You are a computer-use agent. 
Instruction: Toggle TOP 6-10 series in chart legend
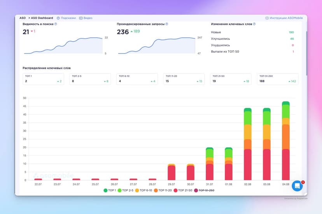click(x=138, y=190)
